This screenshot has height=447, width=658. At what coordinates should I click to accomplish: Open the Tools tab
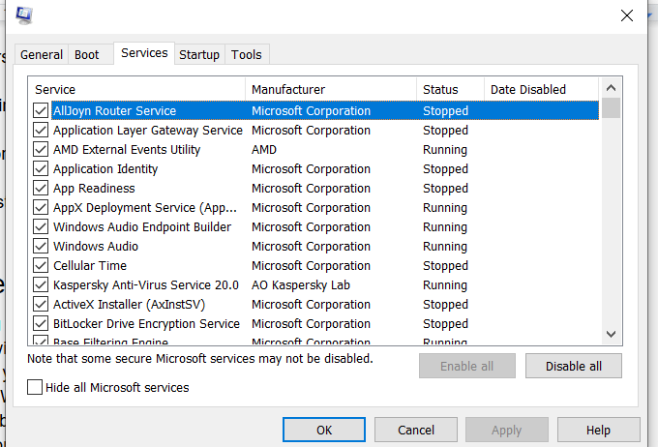point(247,54)
